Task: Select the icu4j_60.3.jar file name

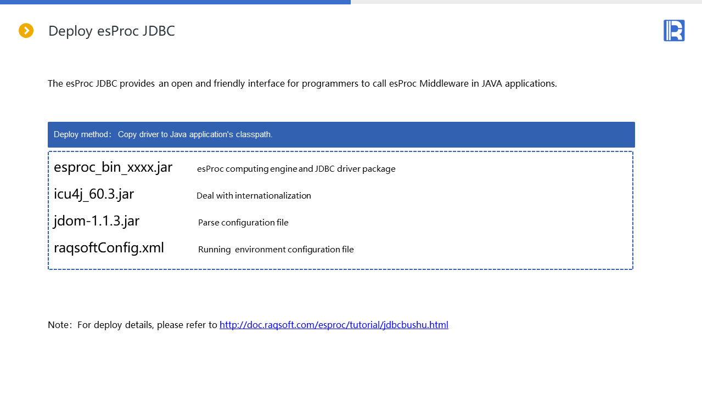Action: click(94, 194)
